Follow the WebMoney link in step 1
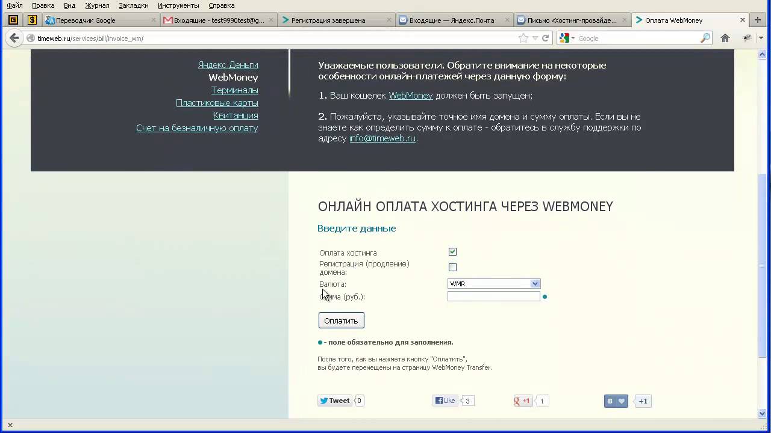The height and width of the screenshot is (433, 771). coord(411,96)
